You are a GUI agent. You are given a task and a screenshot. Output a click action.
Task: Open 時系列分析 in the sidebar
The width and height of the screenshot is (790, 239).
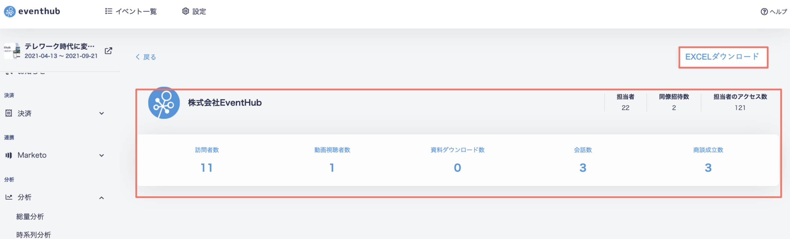[x=33, y=235]
